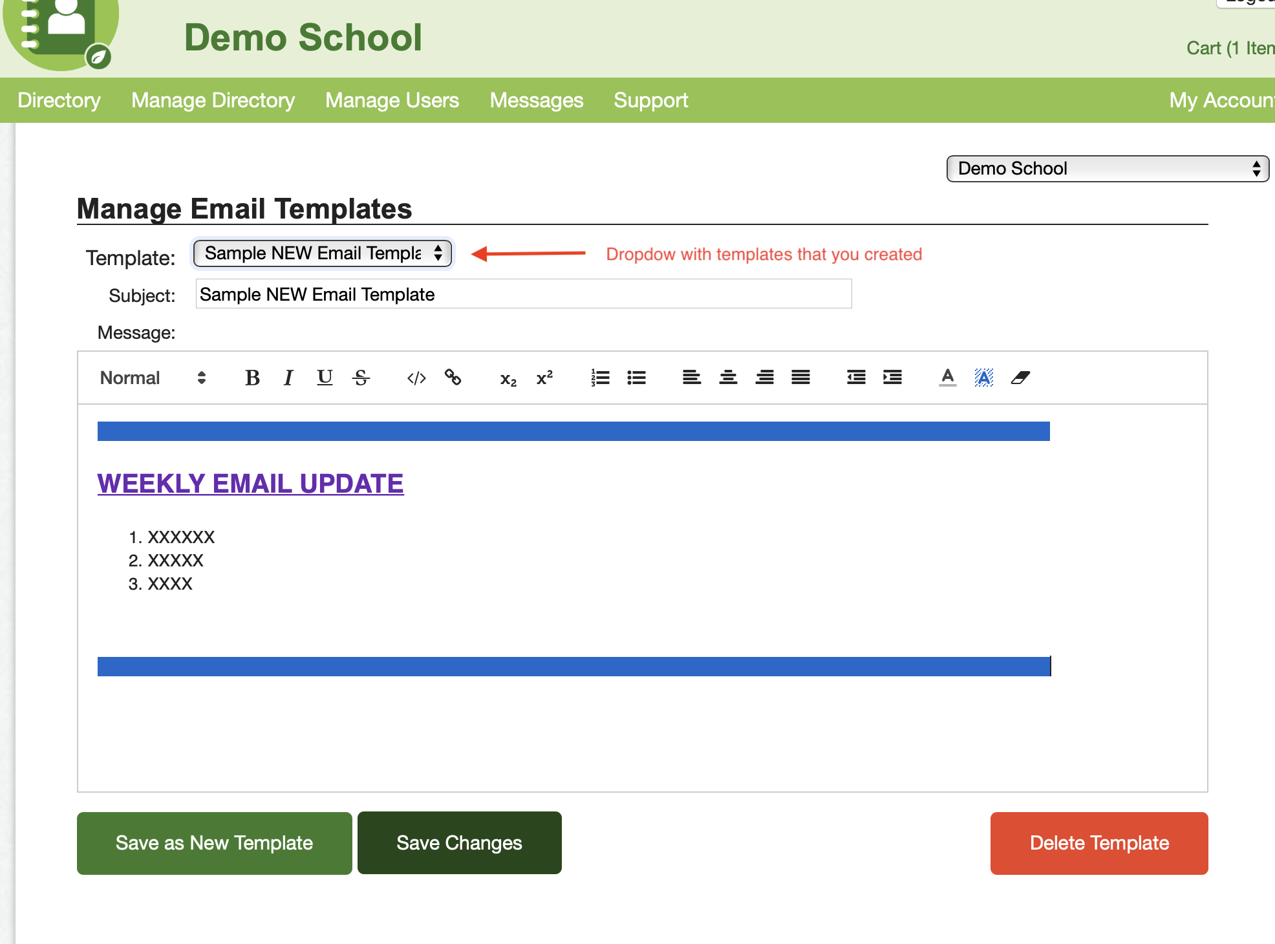
Task: Go to the Messages menu
Action: (x=536, y=100)
